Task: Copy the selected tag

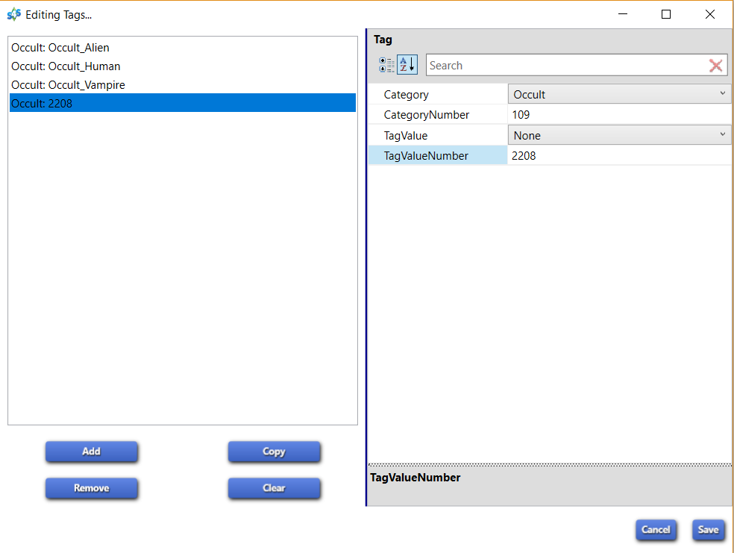Action: [274, 452]
